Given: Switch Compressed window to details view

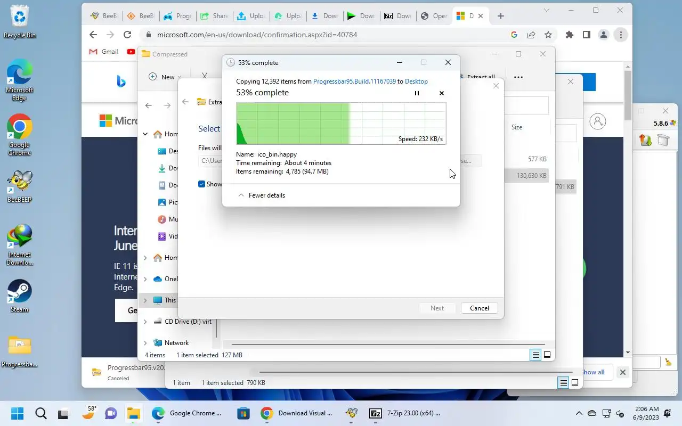Looking at the screenshot, I should point(535,355).
